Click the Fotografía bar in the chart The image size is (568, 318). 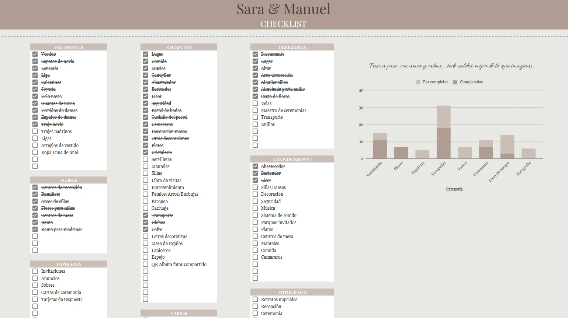[529, 154]
